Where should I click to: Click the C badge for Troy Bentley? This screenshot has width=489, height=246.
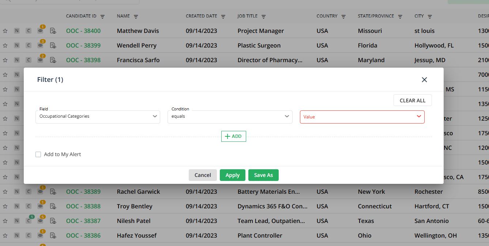point(28,207)
